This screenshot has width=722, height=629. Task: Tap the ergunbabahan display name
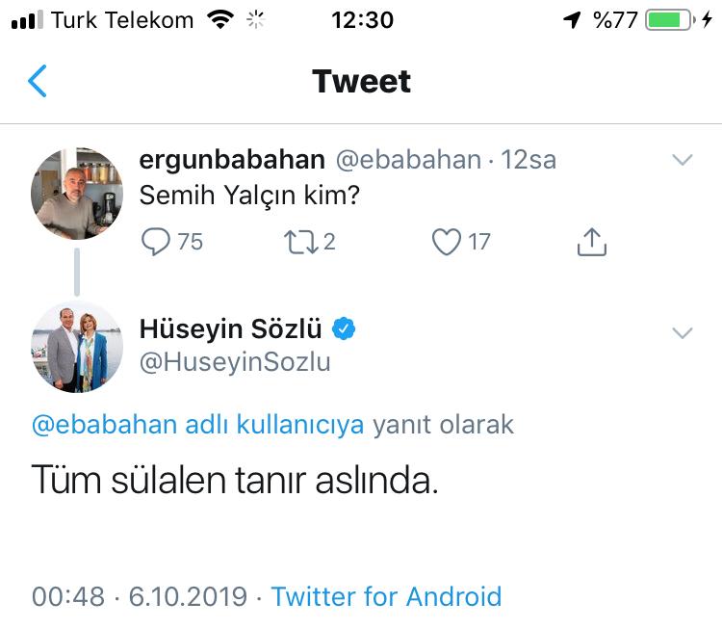[x=232, y=160]
